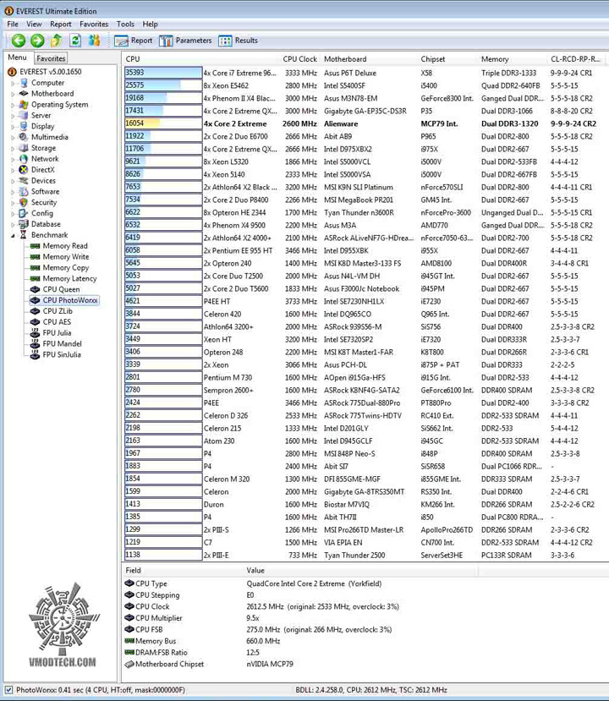Select the DirectX icon in the tree
Image resolution: width=609 pixels, height=701 pixels.
coord(25,170)
